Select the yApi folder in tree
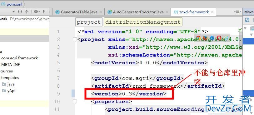The image size is (254, 115). 11,91
